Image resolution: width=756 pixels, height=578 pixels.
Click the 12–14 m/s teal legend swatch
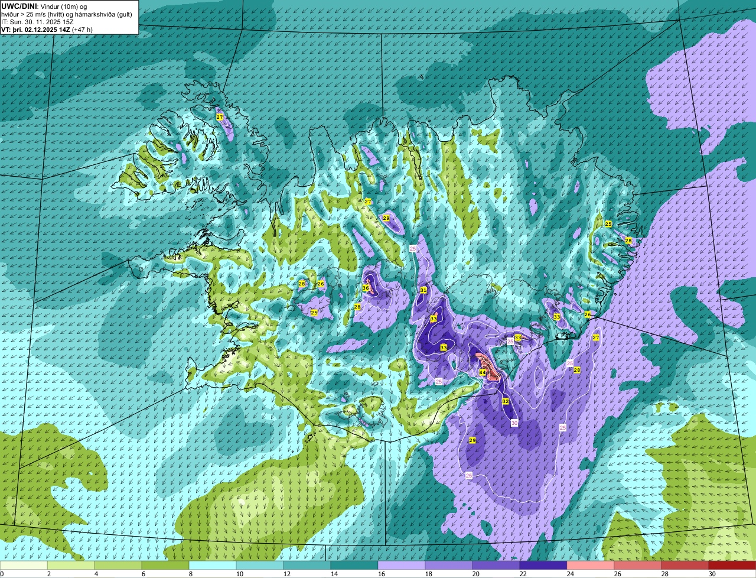tap(307, 566)
